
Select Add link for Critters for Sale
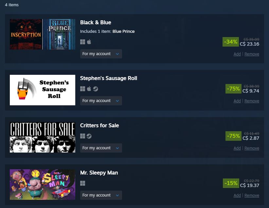point(237,148)
